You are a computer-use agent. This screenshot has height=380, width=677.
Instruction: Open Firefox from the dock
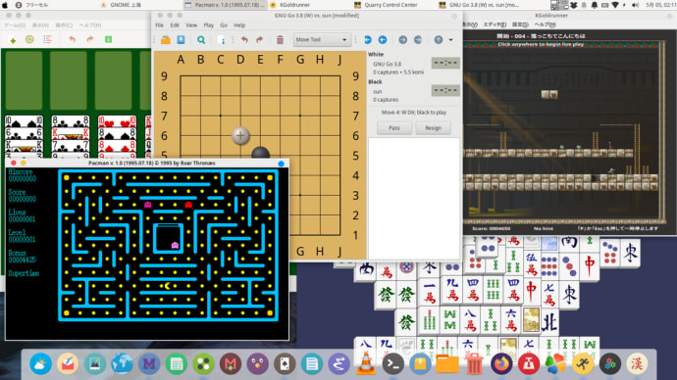(501, 364)
